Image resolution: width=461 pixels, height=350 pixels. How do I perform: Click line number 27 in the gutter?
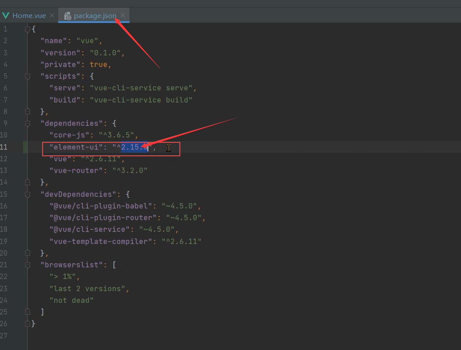click(x=4, y=336)
